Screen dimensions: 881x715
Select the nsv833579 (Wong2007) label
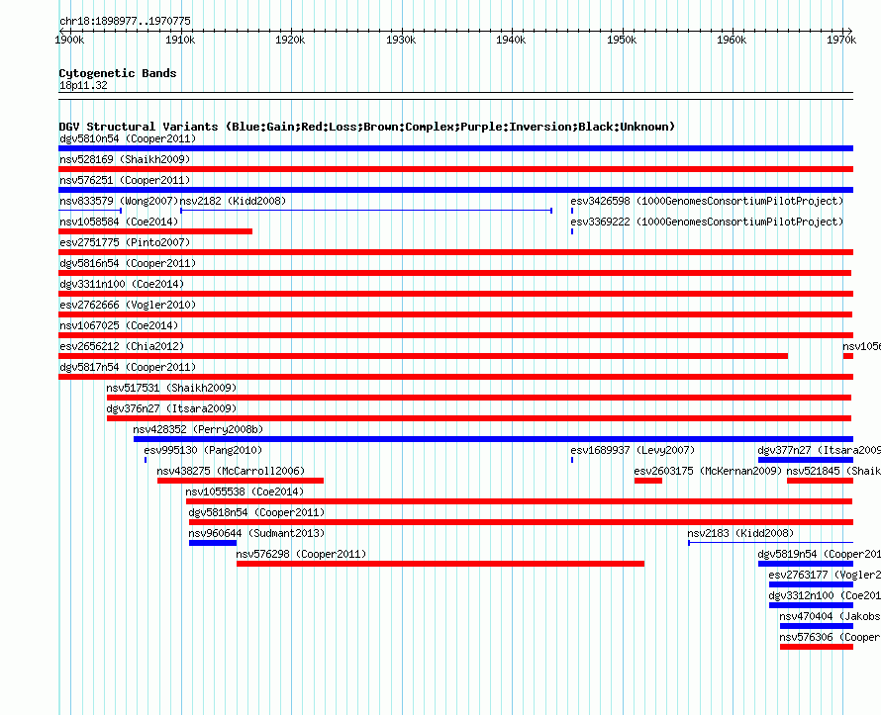pyautogui.click(x=119, y=201)
